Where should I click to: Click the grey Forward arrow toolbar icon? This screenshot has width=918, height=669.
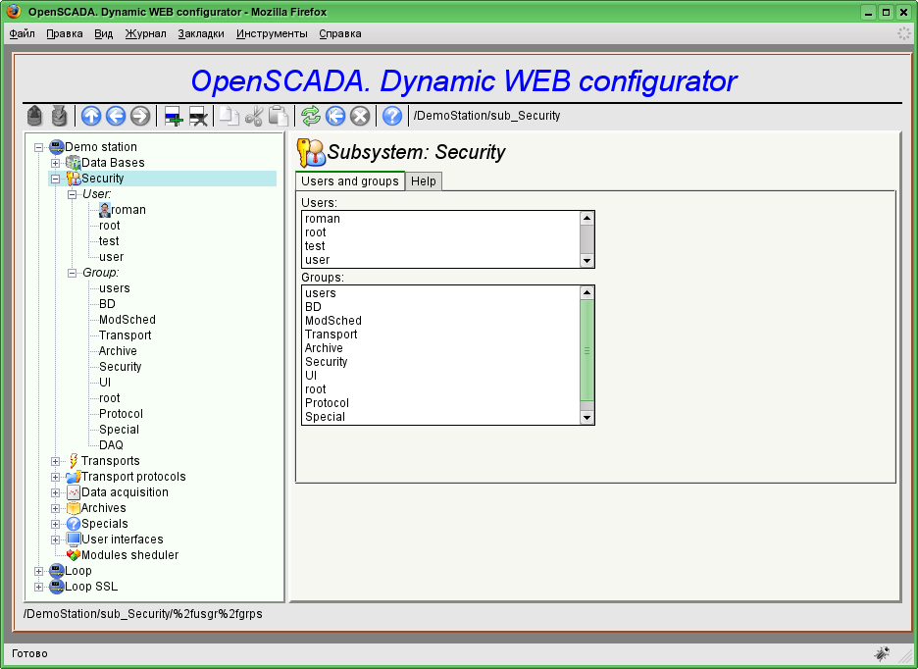pyautogui.click(x=140, y=116)
